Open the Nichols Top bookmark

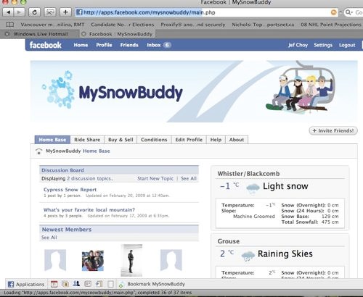(x=263, y=25)
